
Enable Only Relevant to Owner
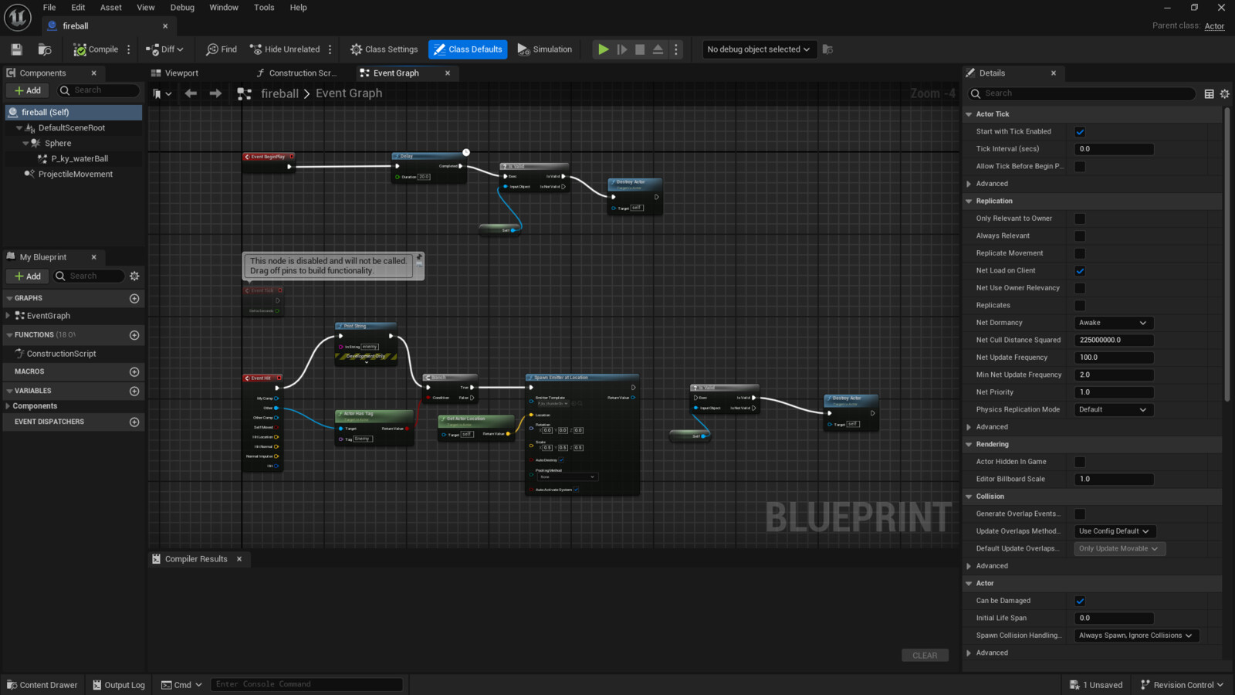point(1080,219)
